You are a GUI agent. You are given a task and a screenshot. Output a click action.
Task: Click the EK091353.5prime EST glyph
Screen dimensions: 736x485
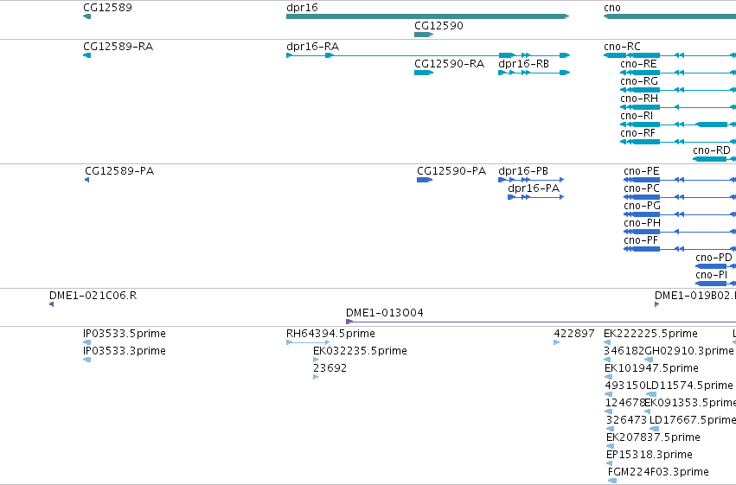coord(648,412)
